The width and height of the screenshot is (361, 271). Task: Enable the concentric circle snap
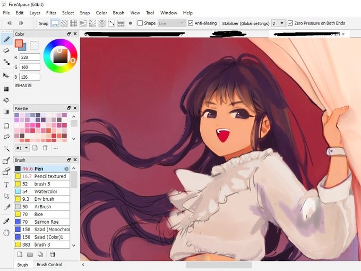(x=102, y=23)
